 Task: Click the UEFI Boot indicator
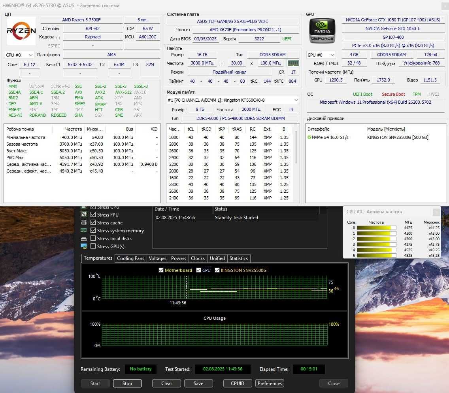(x=362, y=94)
